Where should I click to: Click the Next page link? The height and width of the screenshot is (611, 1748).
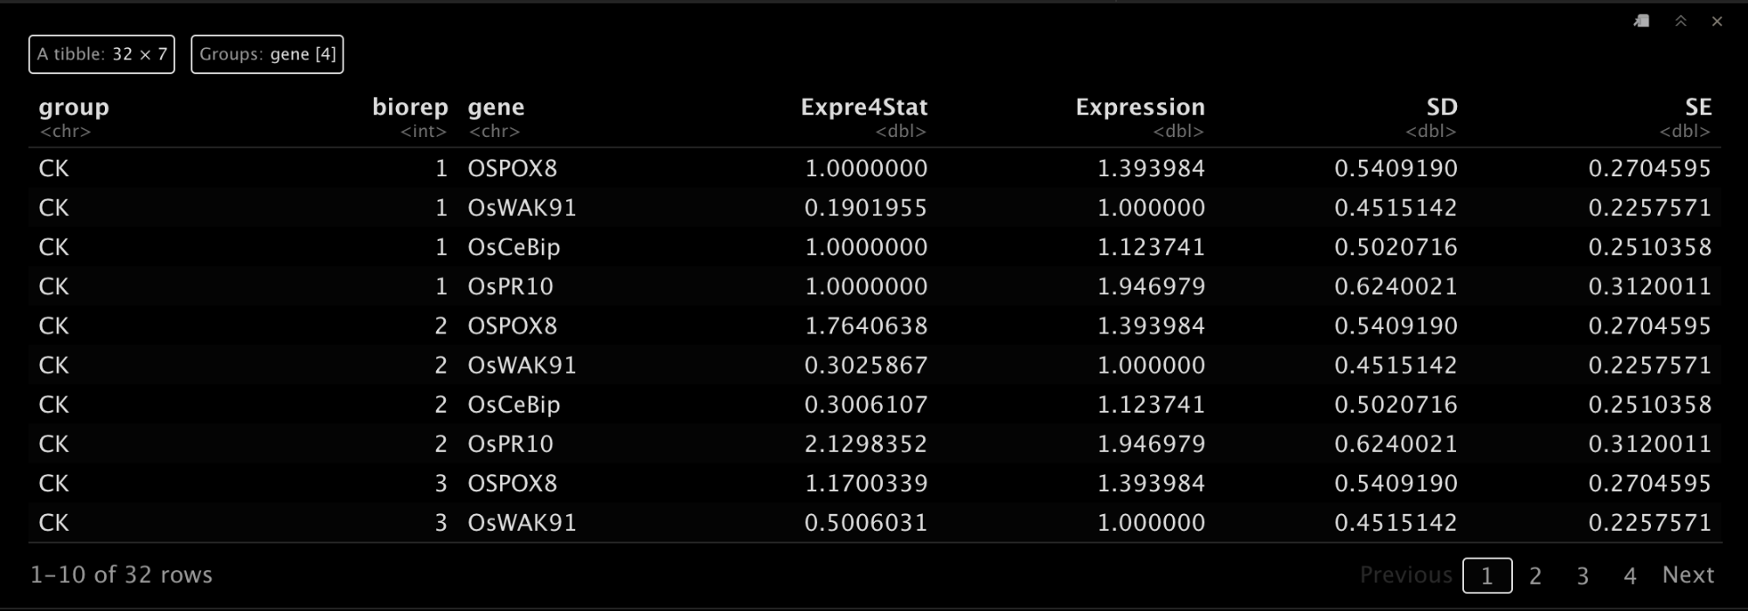pos(1688,574)
